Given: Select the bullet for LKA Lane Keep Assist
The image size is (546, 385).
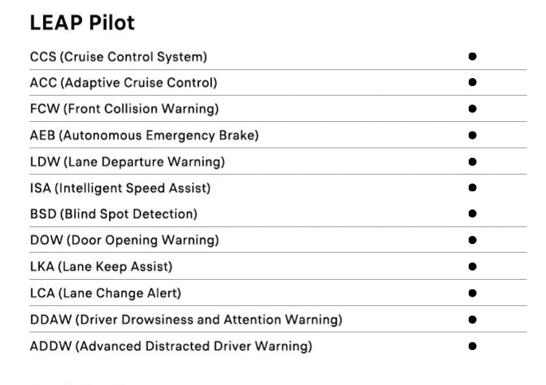Looking at the screenshot, I should point(472,267).
